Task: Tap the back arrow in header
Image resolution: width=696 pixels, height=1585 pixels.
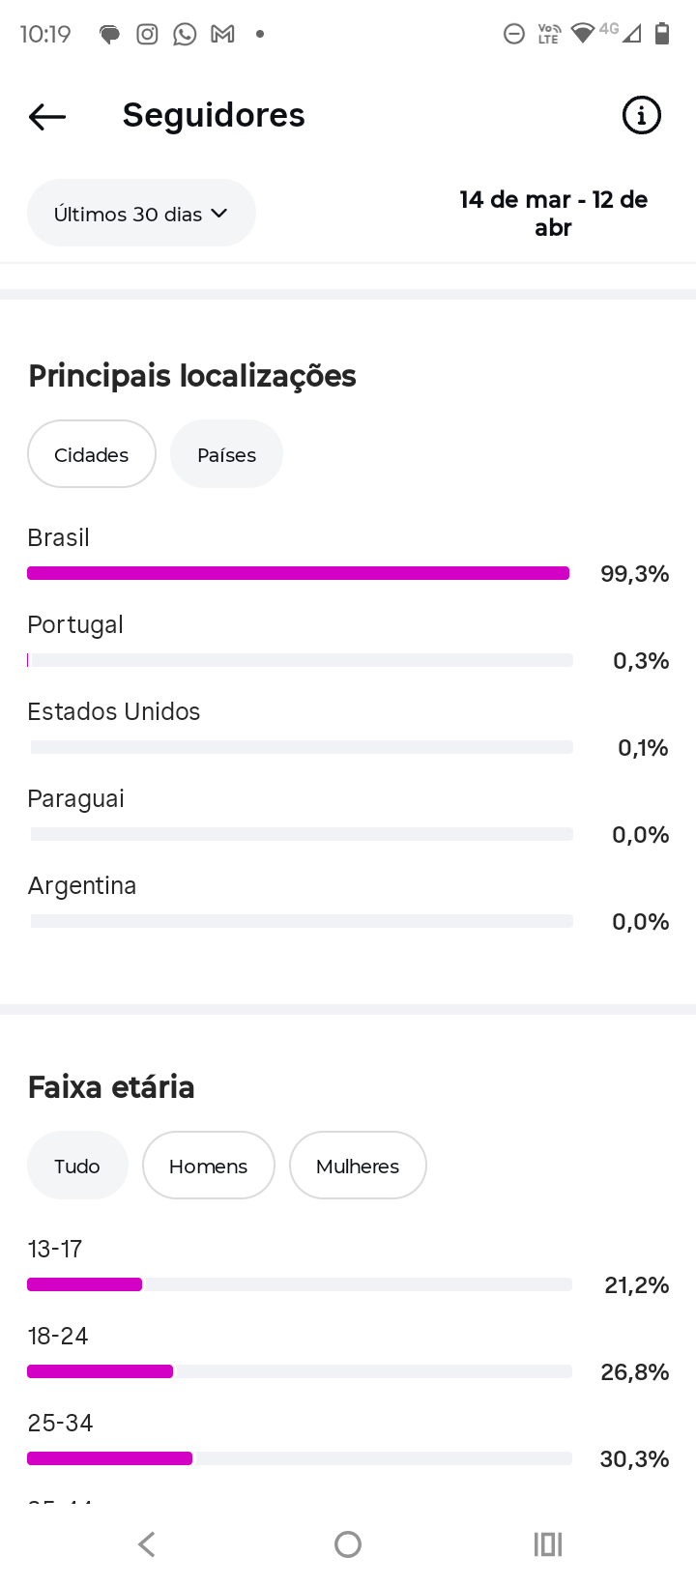Action: (47, 117)
